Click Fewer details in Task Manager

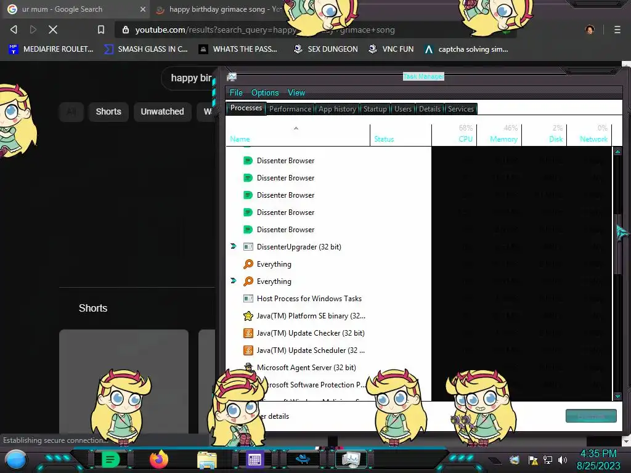(274, 416)
